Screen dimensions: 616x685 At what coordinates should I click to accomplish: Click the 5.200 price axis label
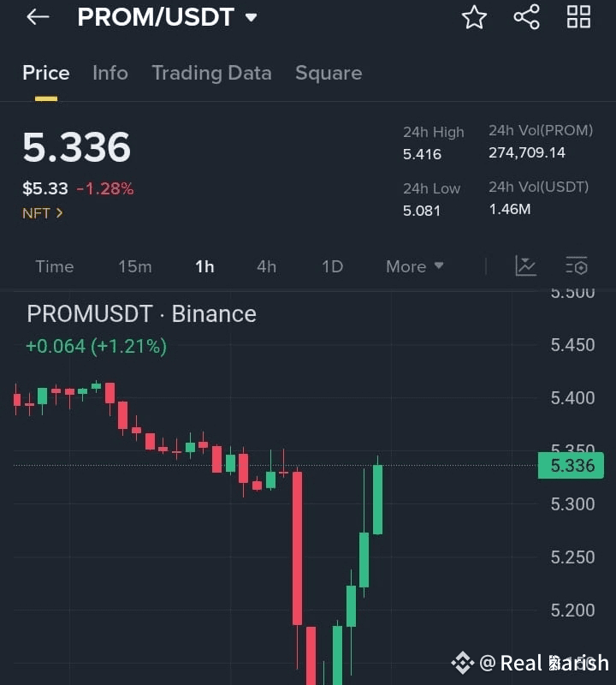pyautogui.click(x=572, y=611)
